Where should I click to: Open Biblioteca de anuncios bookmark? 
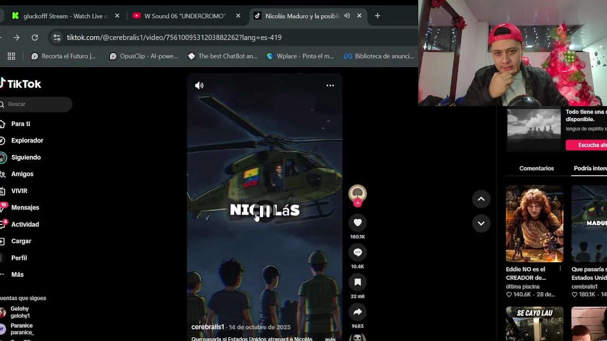pyautogui.click(x=379, y=56)
